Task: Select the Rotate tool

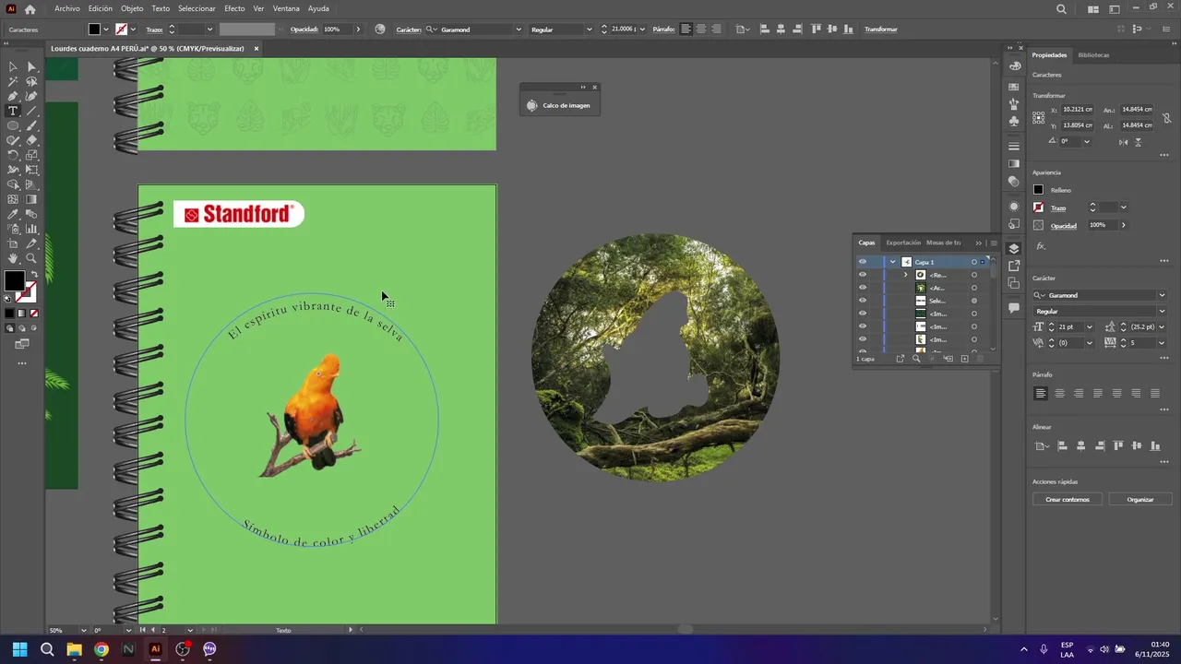Action: pyautogui.click(x=13, y=155)
